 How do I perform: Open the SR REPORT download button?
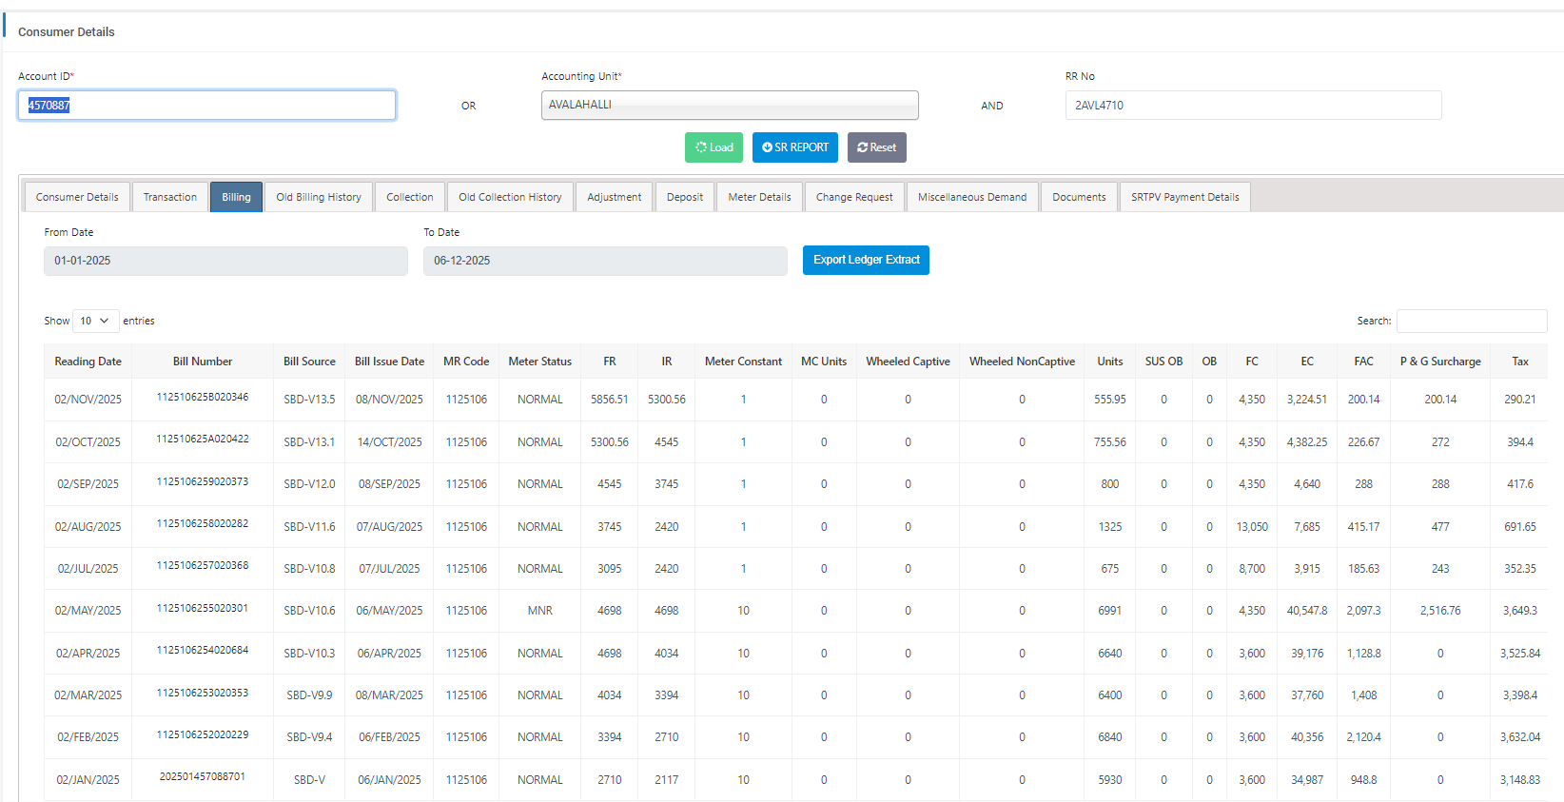[794, 147]
